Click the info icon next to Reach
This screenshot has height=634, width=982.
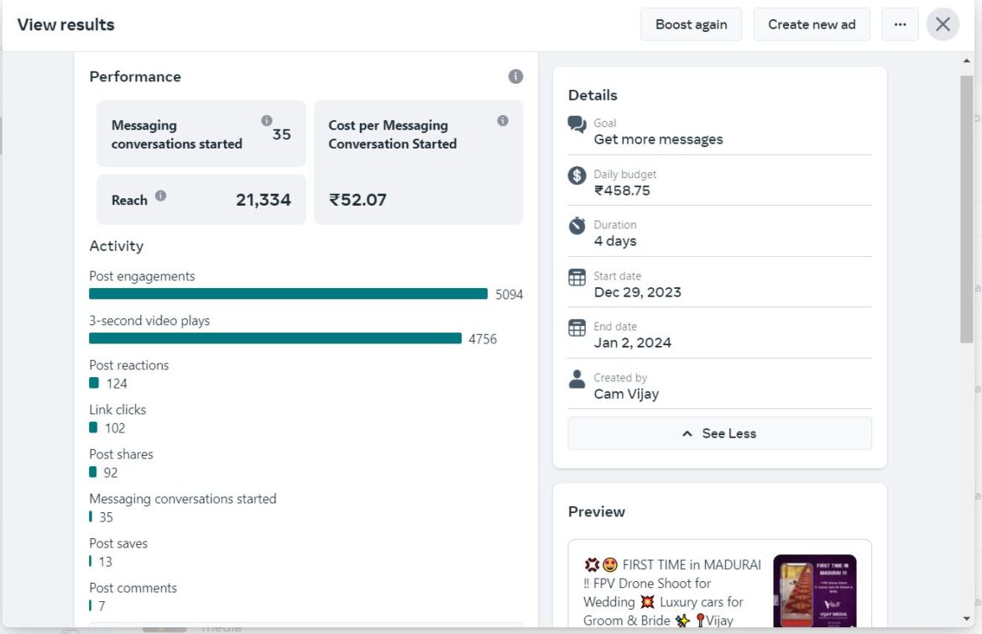pos(160,196)
